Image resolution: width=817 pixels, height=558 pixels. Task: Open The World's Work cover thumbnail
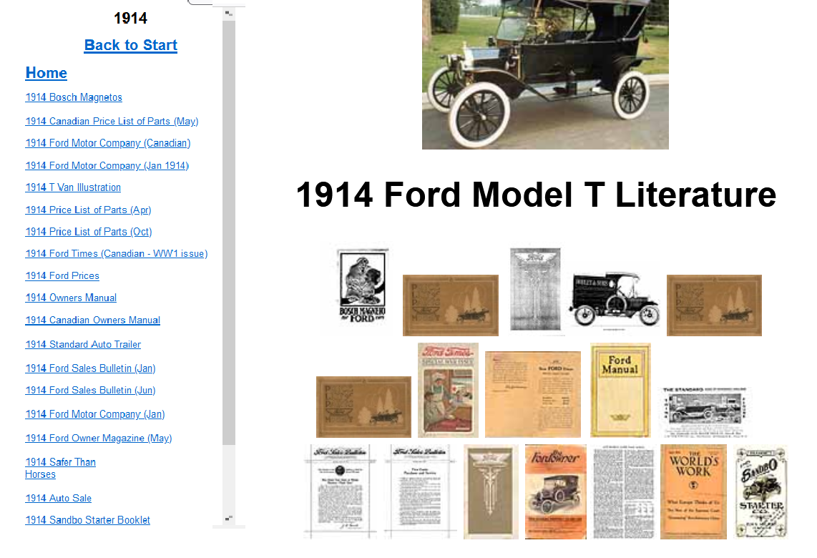(693, 491)
